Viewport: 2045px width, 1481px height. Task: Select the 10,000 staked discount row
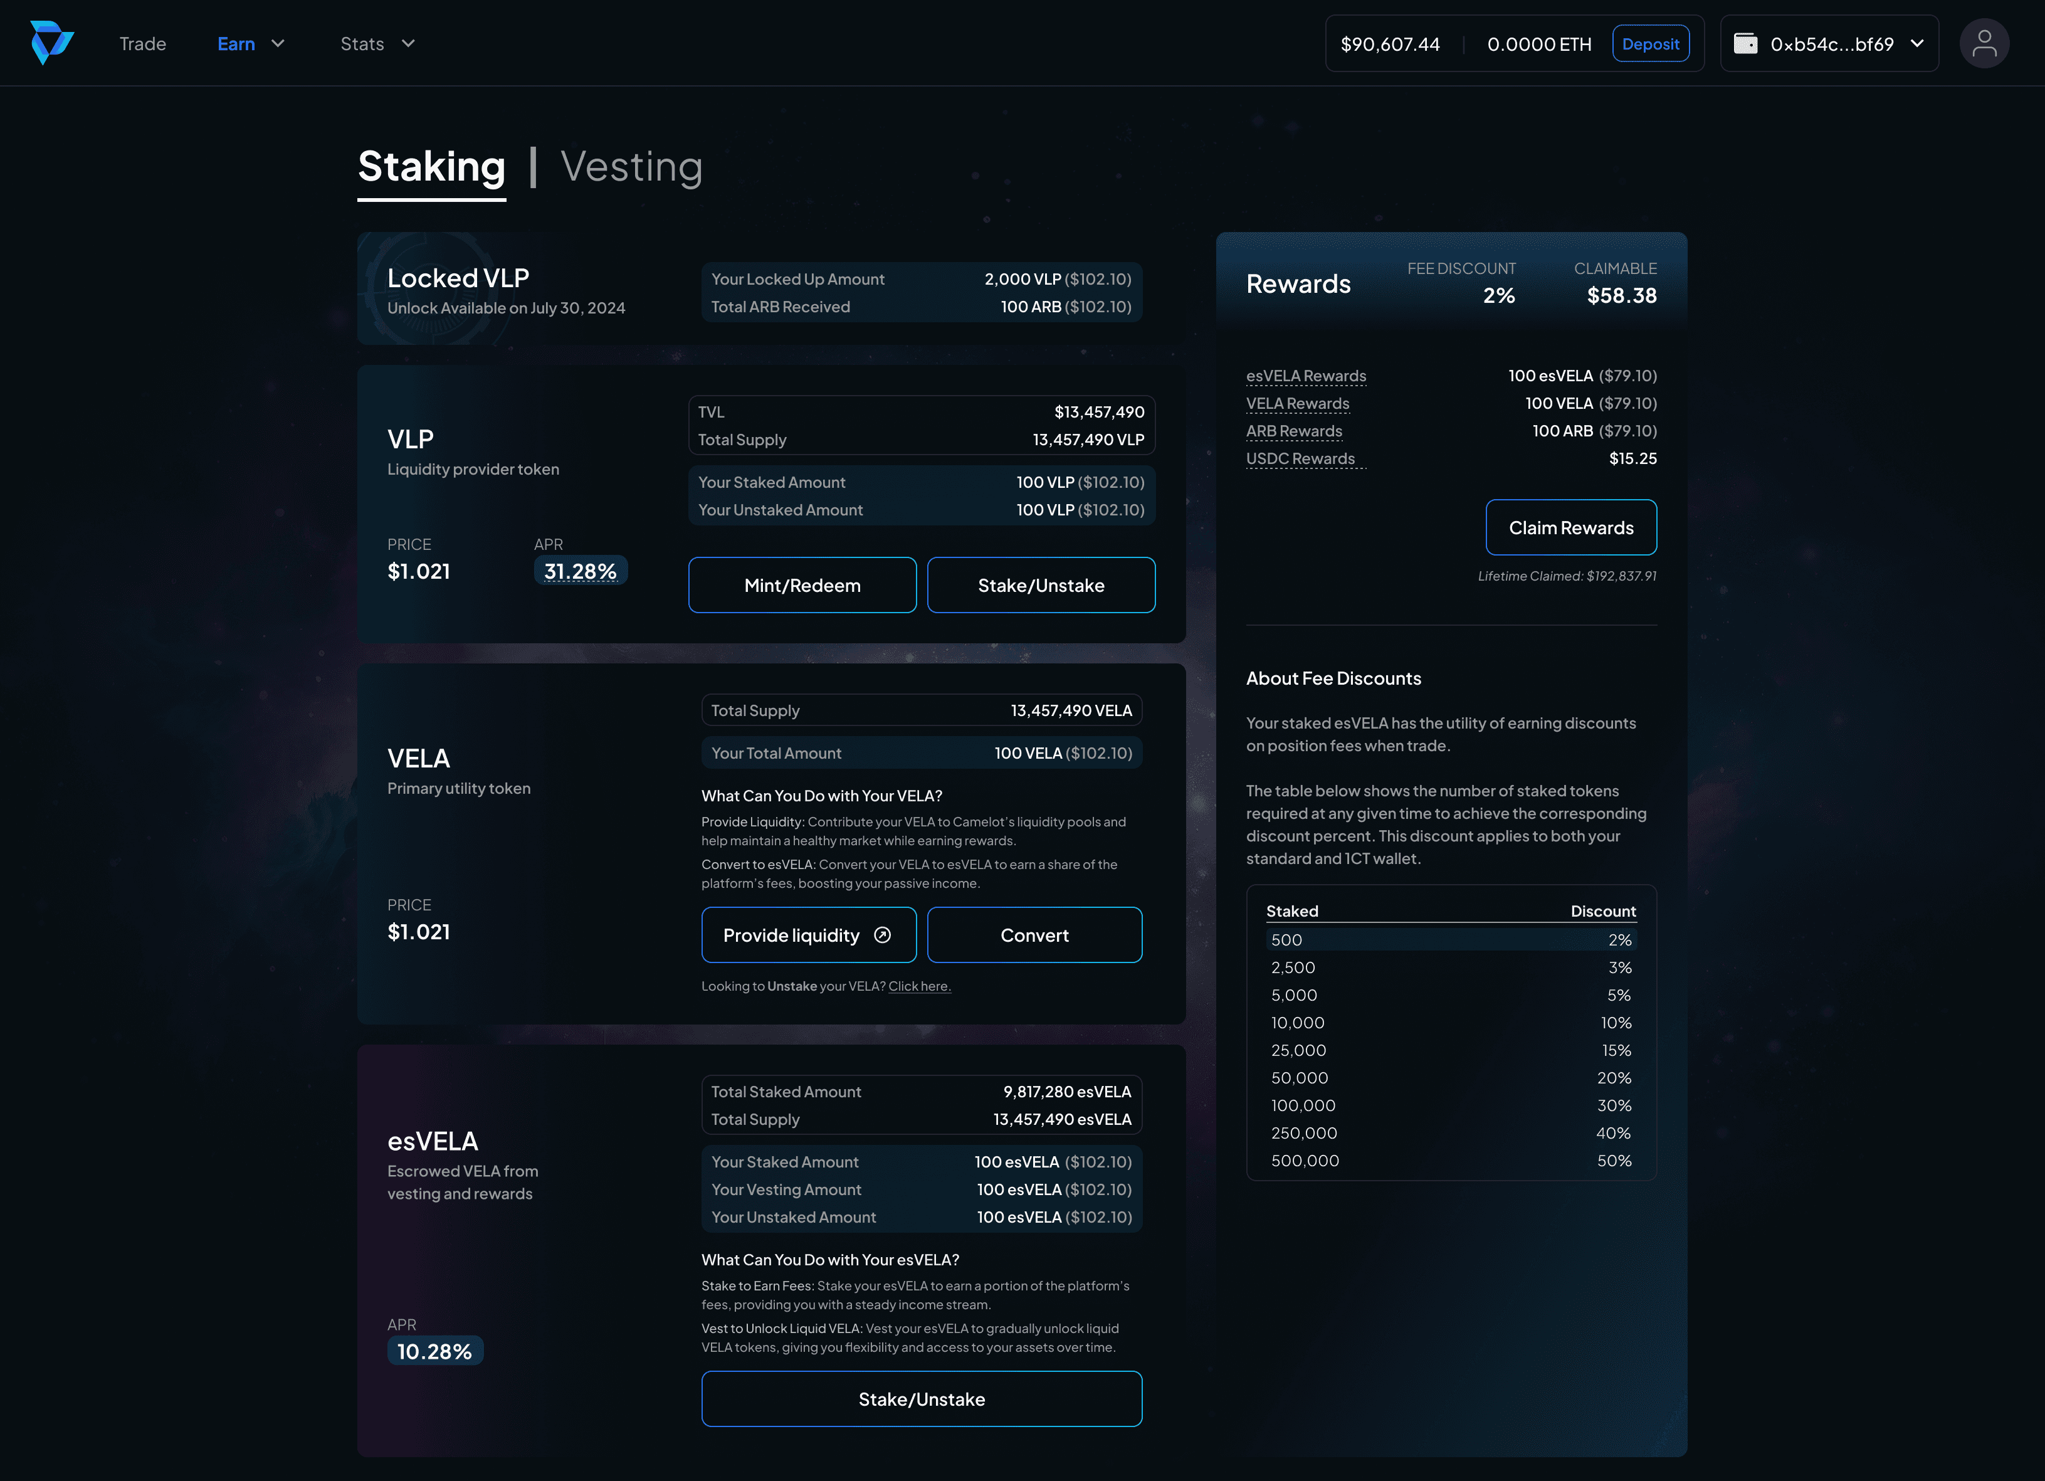coord(1451,1023)
